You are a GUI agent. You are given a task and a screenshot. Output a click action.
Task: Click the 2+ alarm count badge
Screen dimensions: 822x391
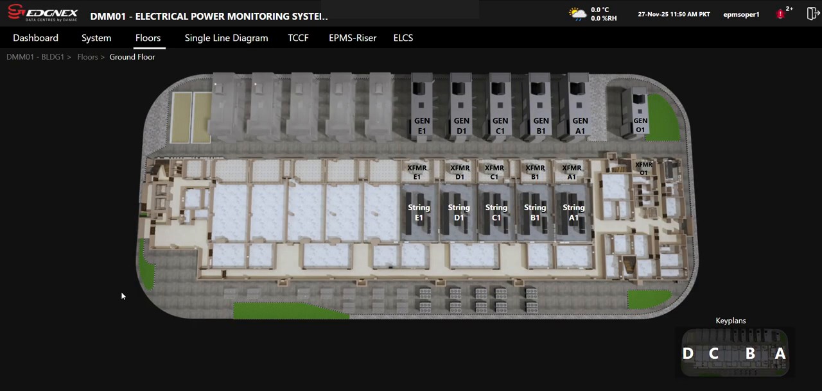point(789,9)
